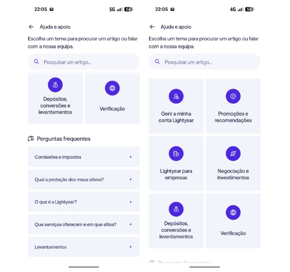Expand Qual a proteção dos meus ativos?

coord(84,179)
